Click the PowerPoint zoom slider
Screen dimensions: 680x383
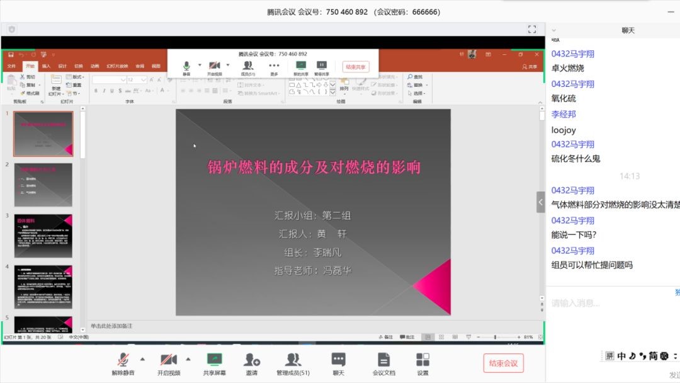click(496, 337)
